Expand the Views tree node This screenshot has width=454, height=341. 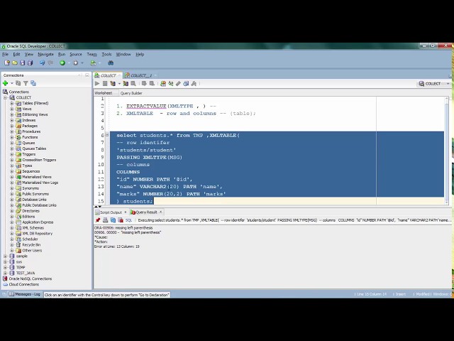(12, 109)
